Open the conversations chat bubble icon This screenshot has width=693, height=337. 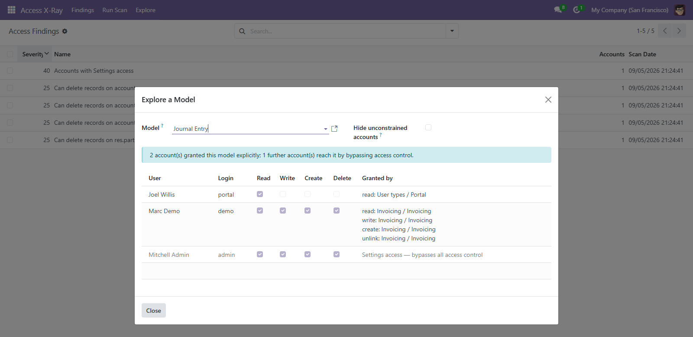(x=558, y=10)
